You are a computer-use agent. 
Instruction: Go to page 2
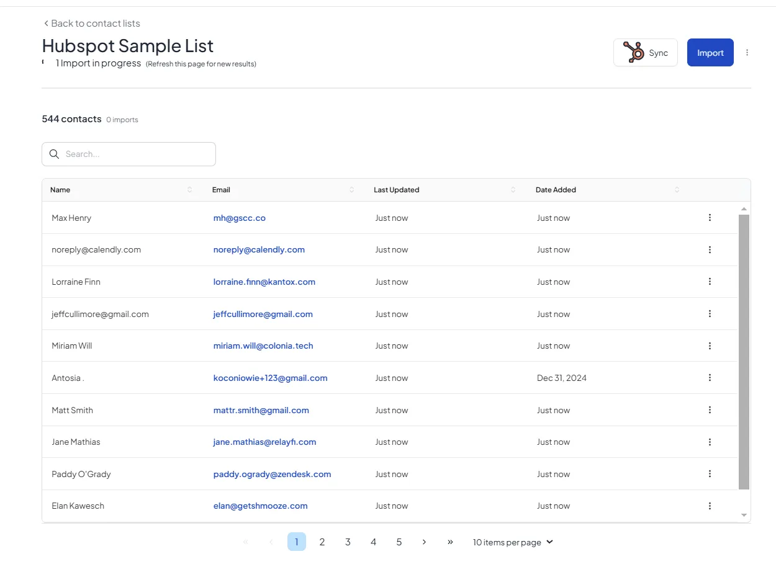point(322,542)
